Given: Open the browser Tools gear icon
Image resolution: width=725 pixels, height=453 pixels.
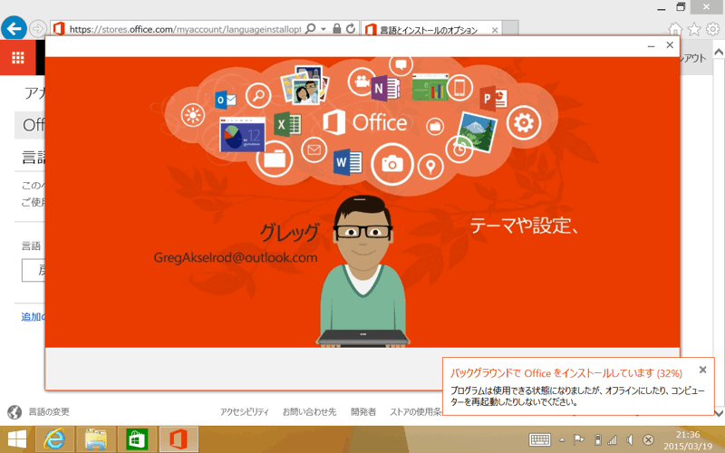Looking at the screenshot, I should 713,29.
